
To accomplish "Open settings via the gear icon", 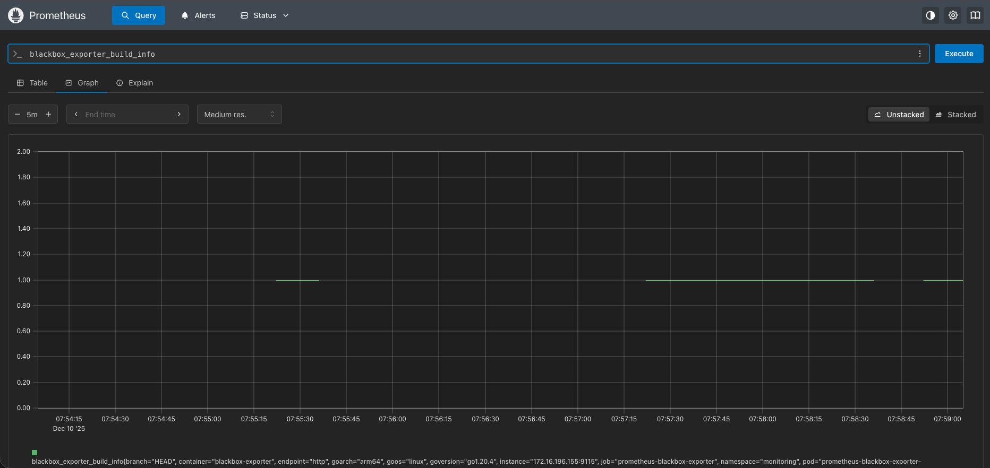I will (953, 15).
